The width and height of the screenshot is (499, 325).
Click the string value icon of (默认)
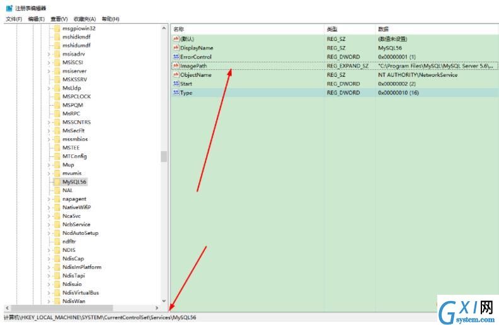(176, 39)
